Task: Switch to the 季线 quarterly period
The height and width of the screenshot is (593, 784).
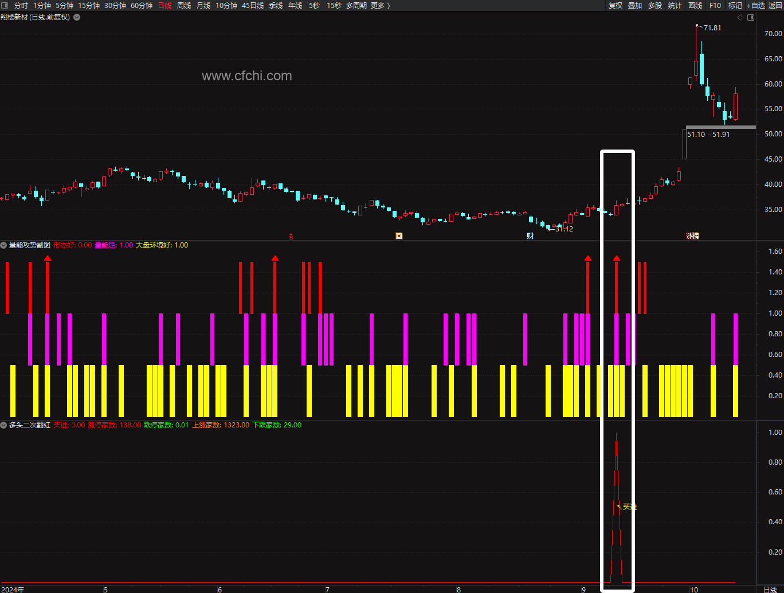Action: tap(276, 5)
